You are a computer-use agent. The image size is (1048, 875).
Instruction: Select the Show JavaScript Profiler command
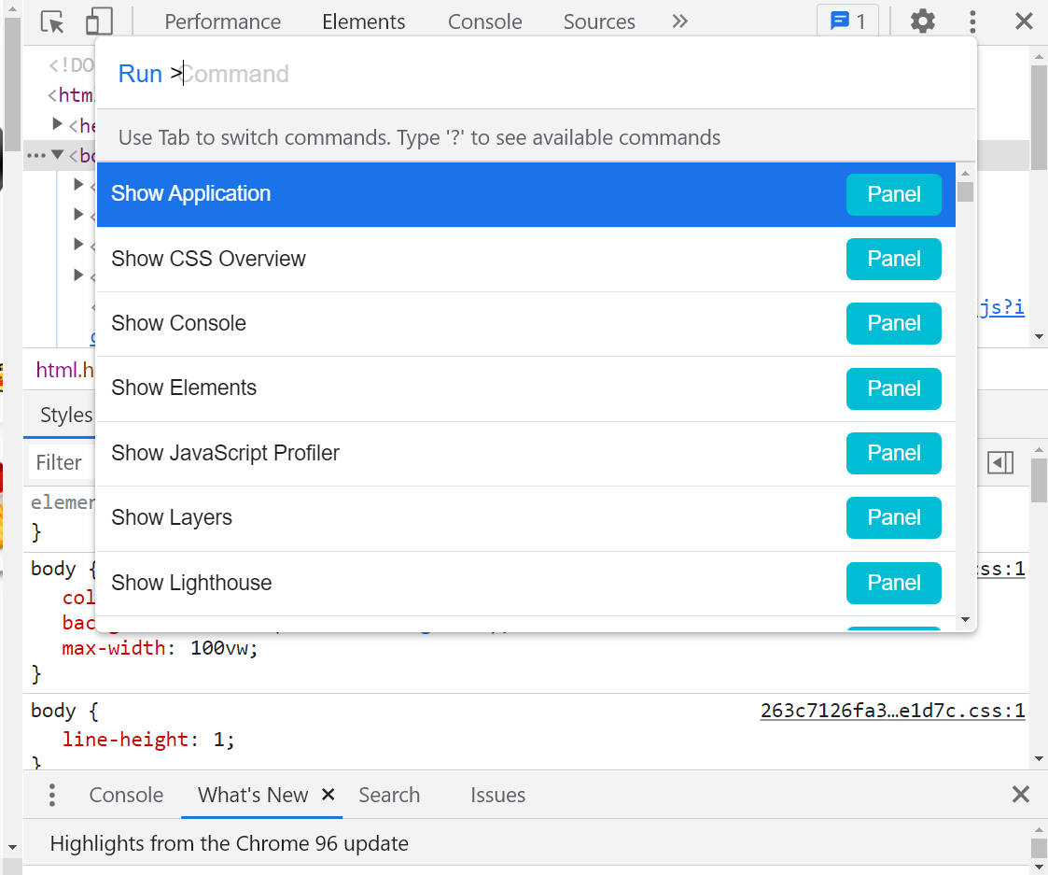(526, 454)
